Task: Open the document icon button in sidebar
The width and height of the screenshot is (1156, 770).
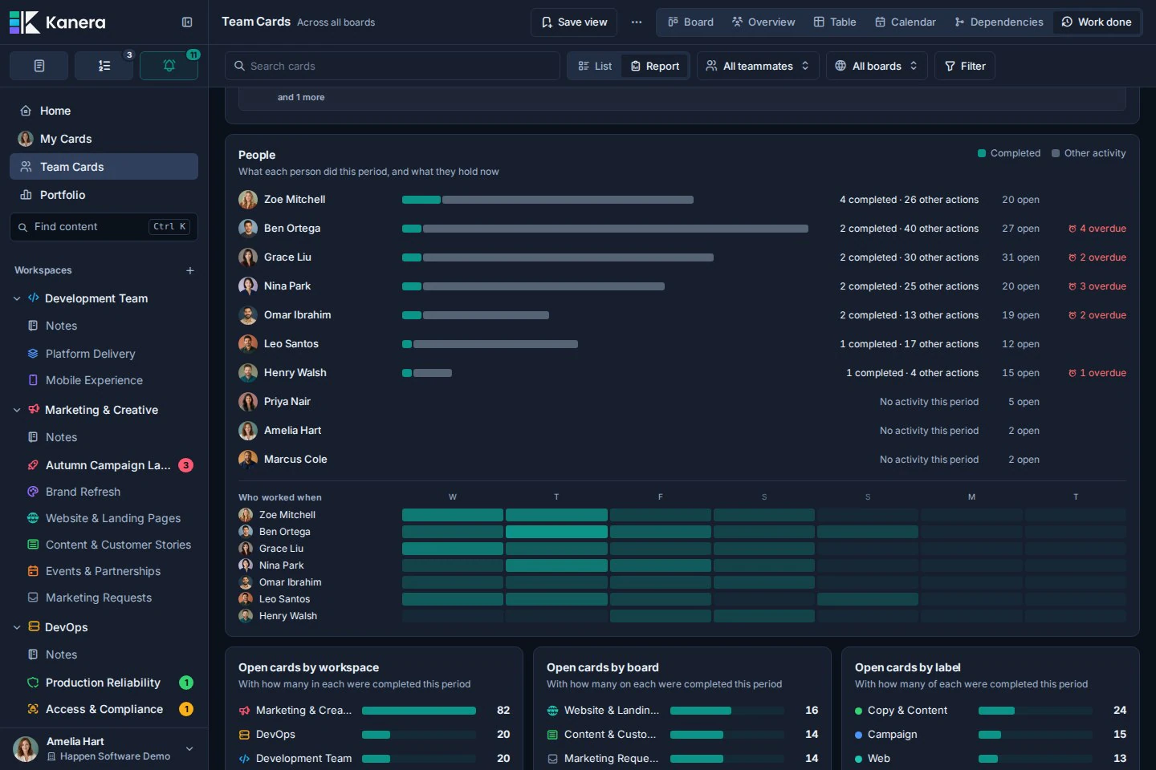Action: (x=39, y=66)
